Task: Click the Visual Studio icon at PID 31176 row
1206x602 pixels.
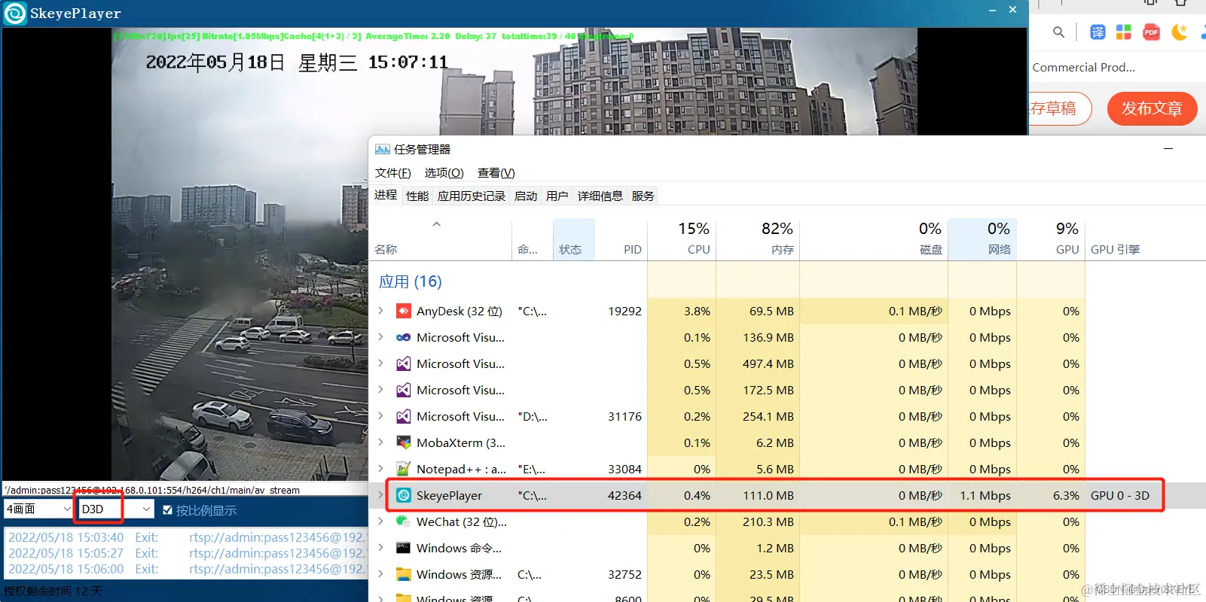Action: coord(404,416)
